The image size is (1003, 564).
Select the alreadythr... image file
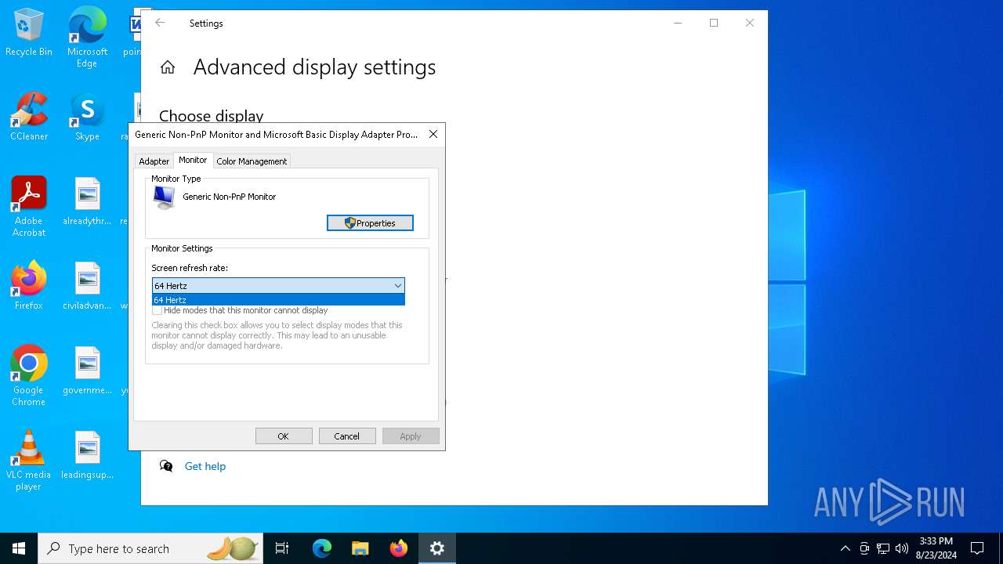tap(87, 201)
